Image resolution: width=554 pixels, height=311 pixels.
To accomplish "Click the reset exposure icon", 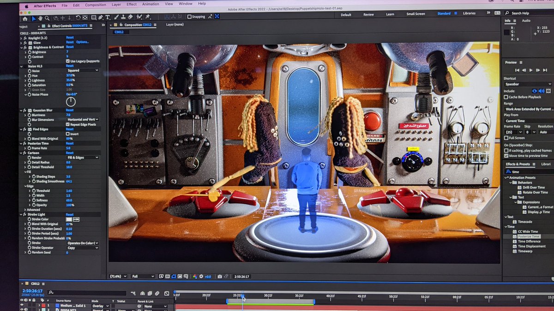I will pyautogui.click(x=201, y=276).
